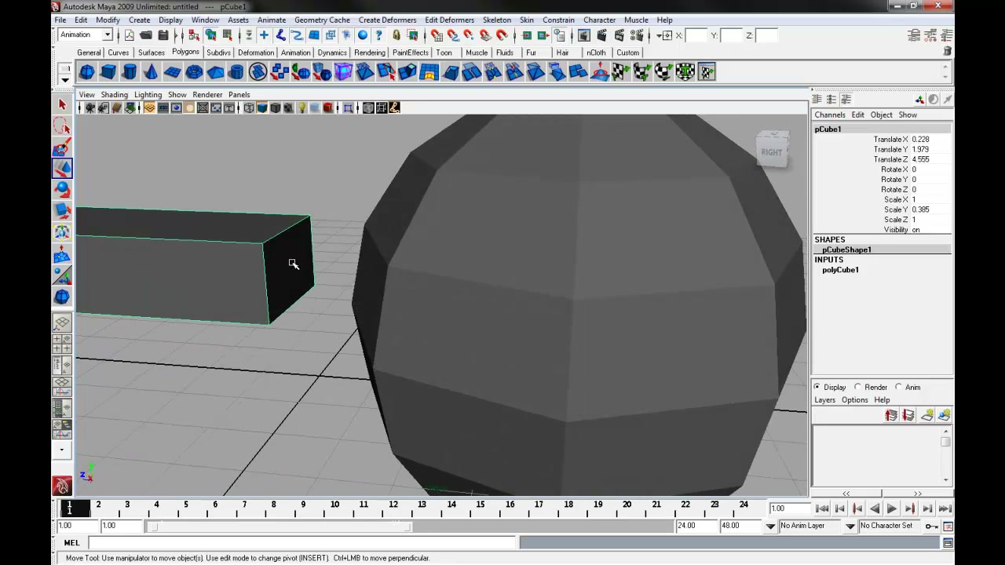Switch to the Dynamics shelf tab
Viewport: 1005px width, 565px height.
pos(332,53)
